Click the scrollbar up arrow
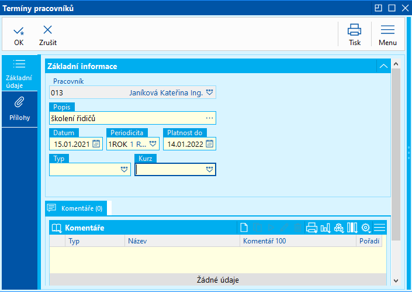 (396, 64)
